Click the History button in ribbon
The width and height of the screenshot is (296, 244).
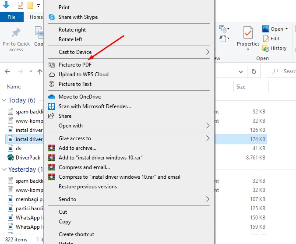pos(275,48)
